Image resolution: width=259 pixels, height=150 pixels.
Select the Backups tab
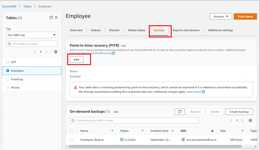(x=159, y=30)
